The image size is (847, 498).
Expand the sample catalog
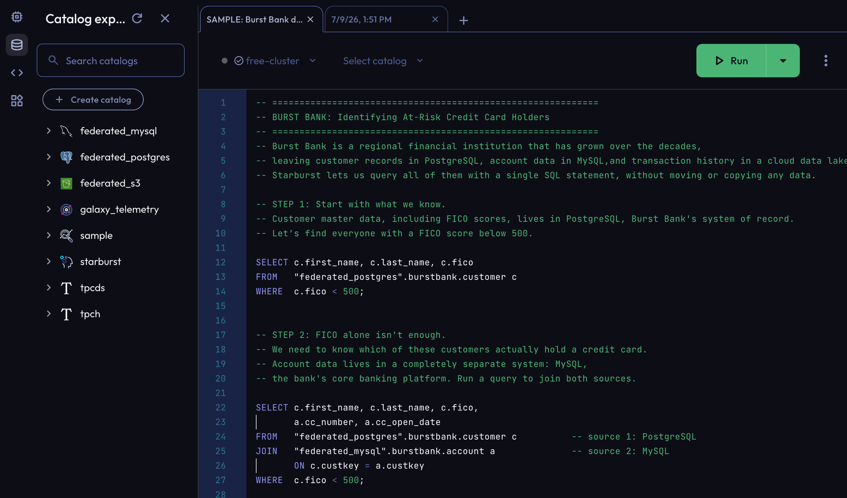(49, 235)
